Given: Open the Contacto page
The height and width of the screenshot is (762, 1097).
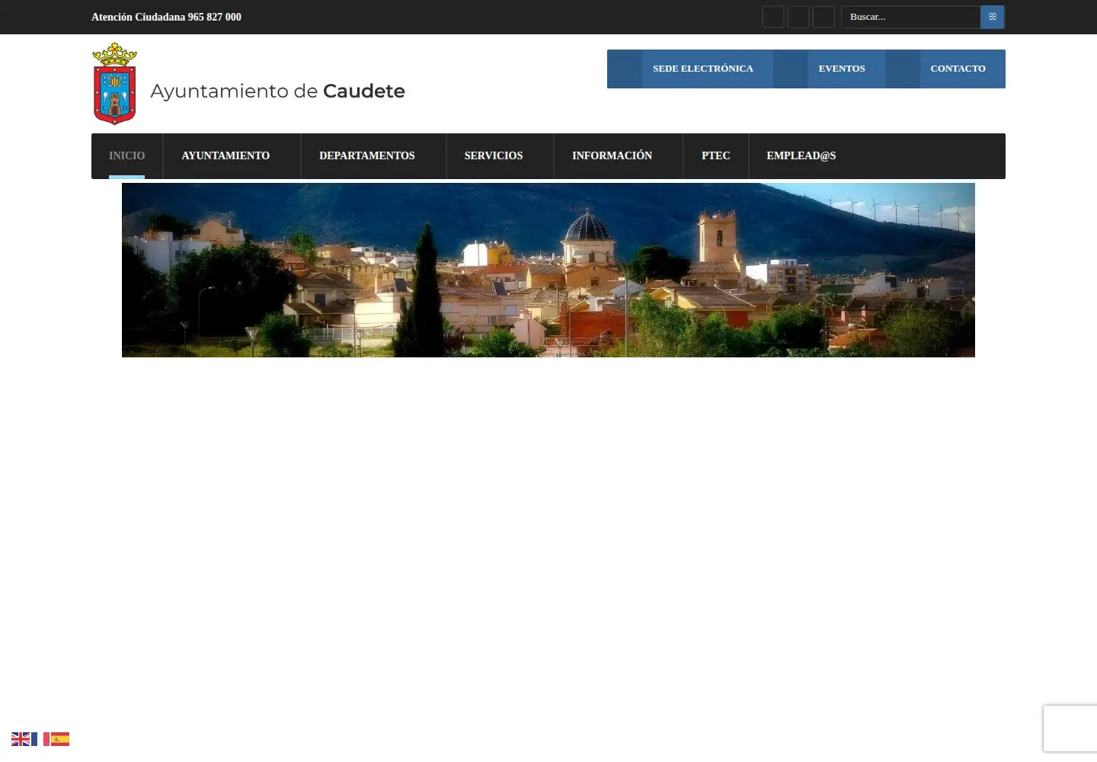Looking at the screenshot, I should tap(945, 69).
